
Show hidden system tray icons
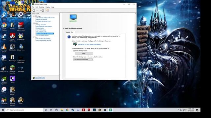(178, 110)
